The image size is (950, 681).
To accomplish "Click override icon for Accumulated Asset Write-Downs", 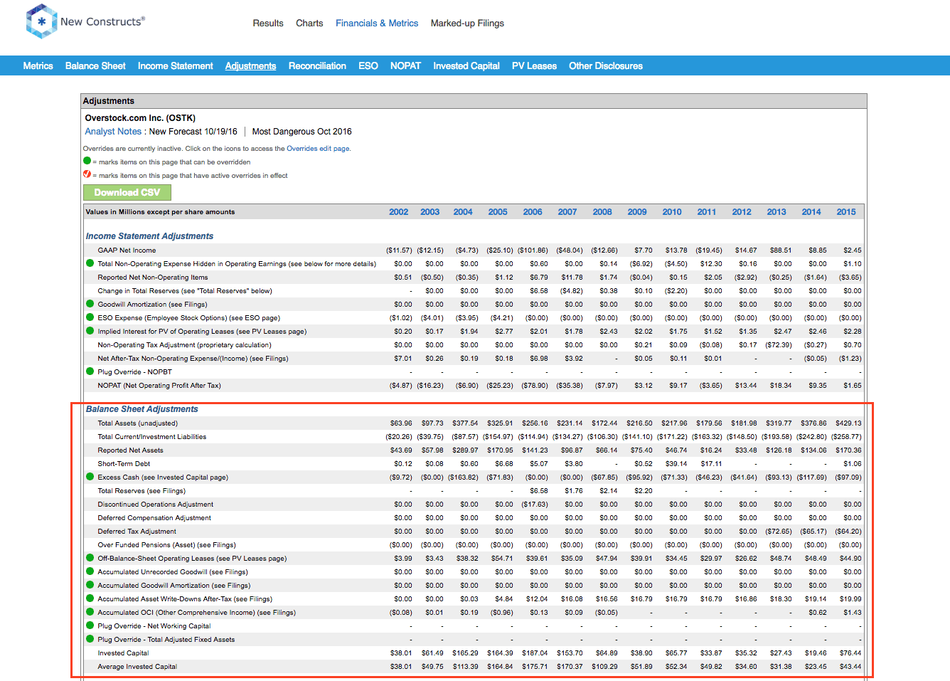I will pyautogui.click(x=90, y=598).
